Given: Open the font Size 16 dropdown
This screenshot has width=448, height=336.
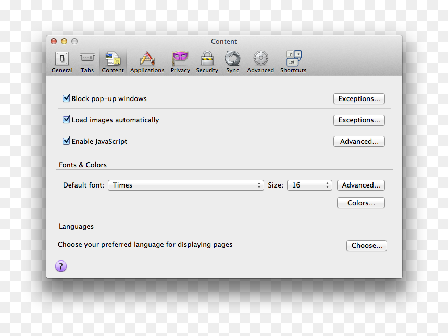Looking at the screenshot, I should point(309,185).
